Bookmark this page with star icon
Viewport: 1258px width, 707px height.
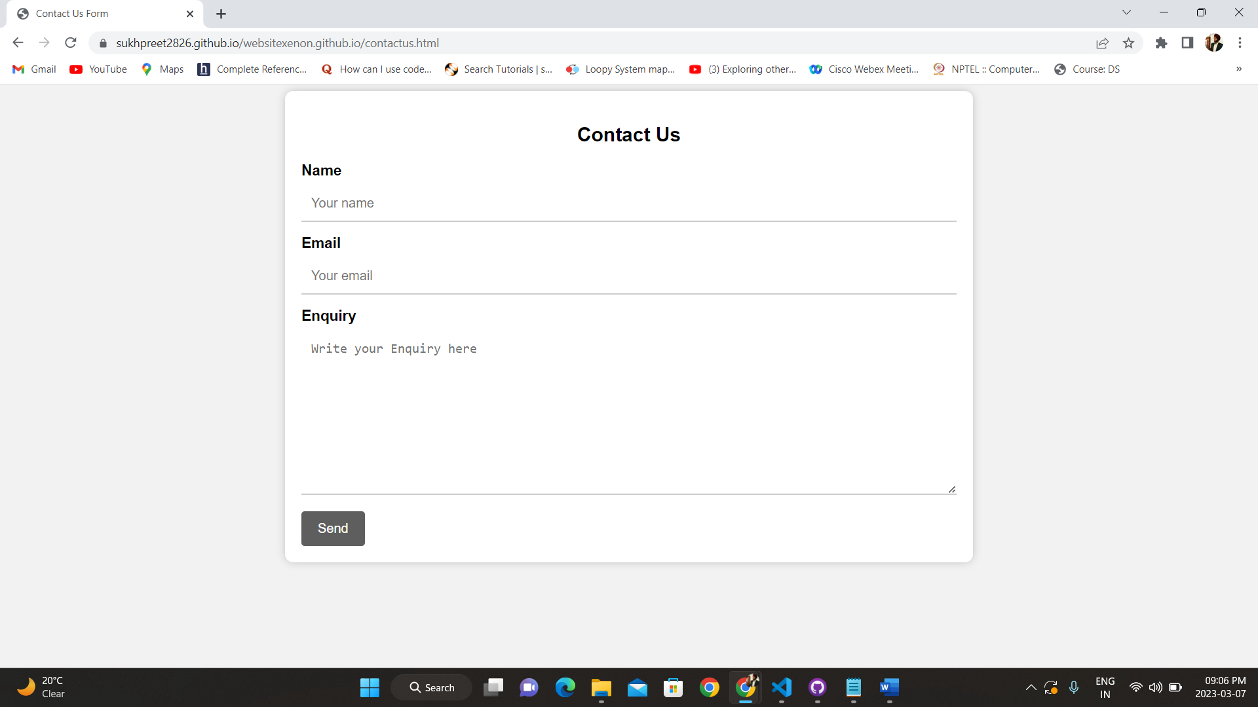coord(1128,43)
